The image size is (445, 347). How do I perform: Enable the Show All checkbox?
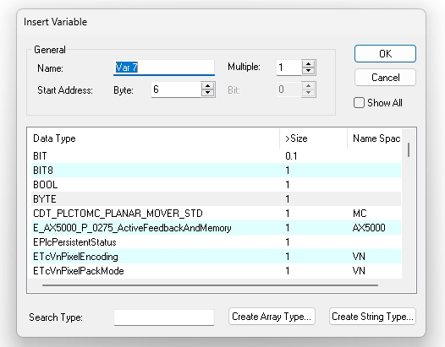click(359, 102)
